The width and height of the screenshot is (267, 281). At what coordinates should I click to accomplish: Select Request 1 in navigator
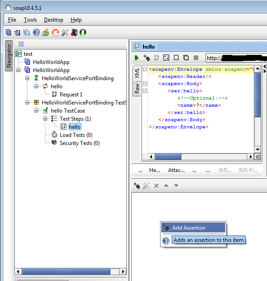point(71,95)
